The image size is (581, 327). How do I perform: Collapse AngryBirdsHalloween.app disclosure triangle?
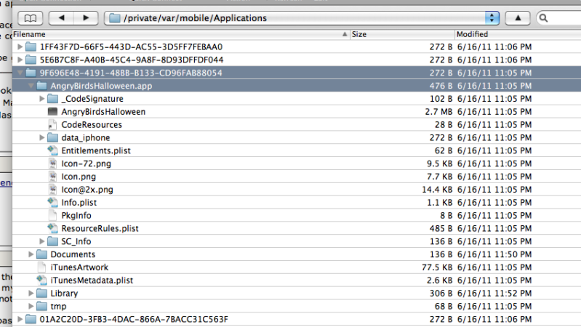point(31,86)
